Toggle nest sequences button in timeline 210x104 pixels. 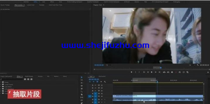click(x=90, y=82)
